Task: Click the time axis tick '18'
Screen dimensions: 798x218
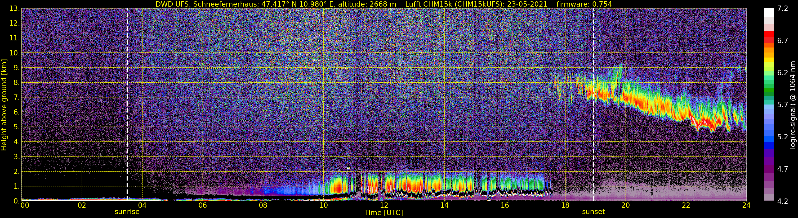Action: point(565,206)
